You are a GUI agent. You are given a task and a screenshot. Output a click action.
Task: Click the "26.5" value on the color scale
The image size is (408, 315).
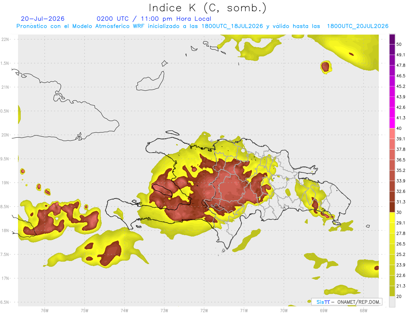pos(401,244)
